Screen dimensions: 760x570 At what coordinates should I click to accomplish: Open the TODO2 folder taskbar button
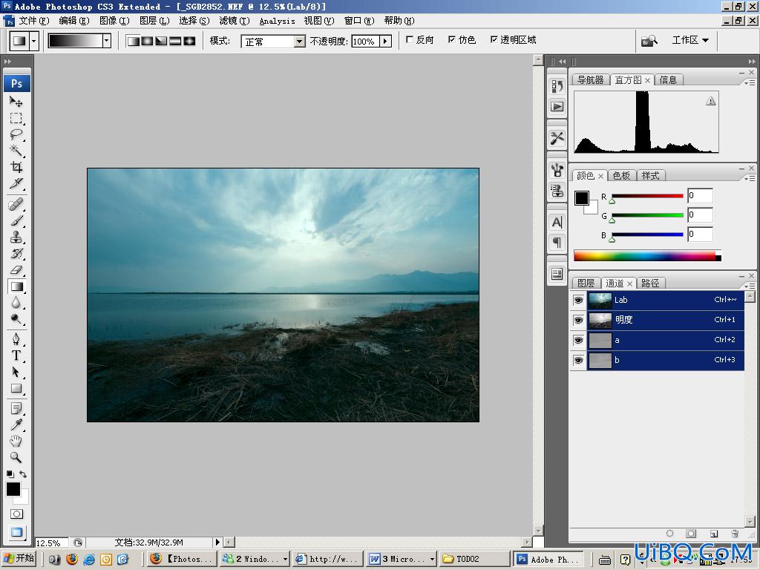click(474, 559)
